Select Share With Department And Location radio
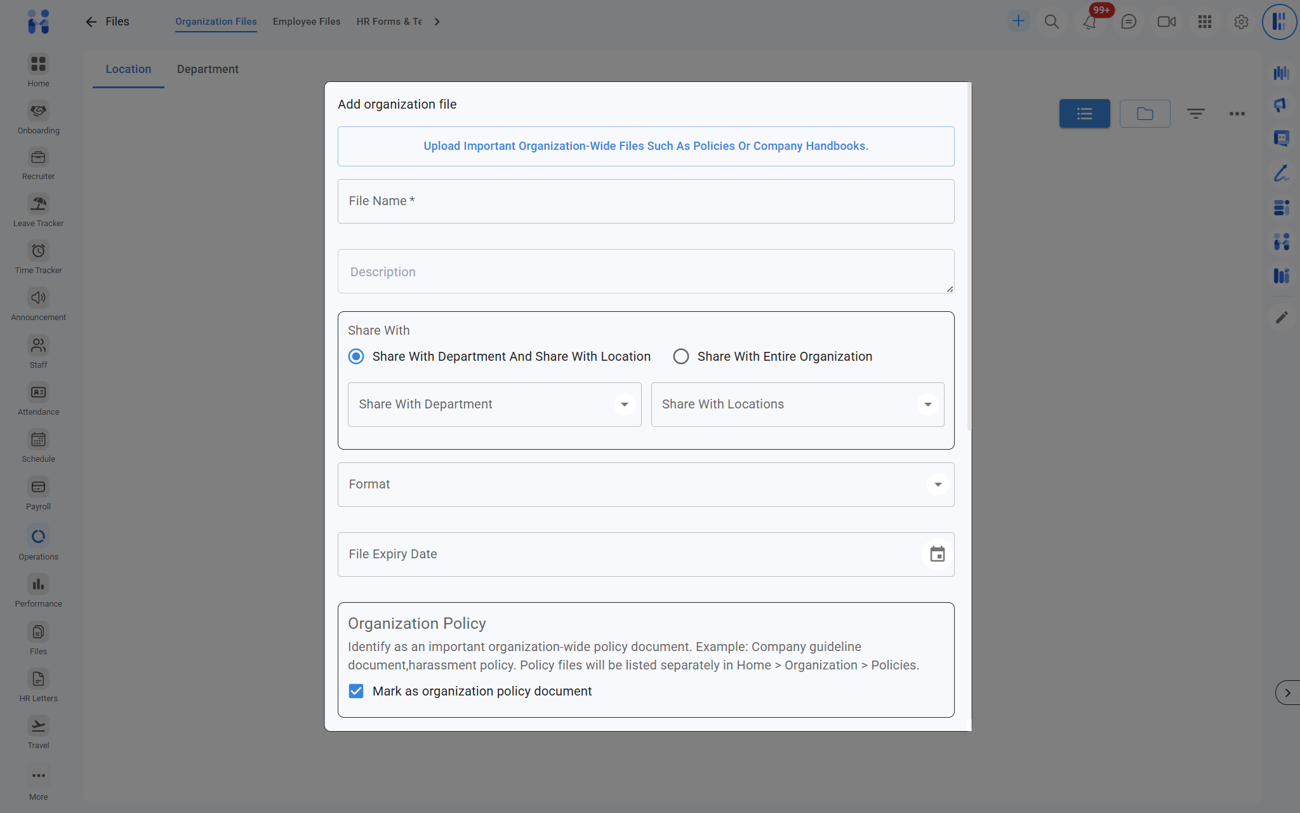This screenshot has width=1300, height=813. point(356,356)
